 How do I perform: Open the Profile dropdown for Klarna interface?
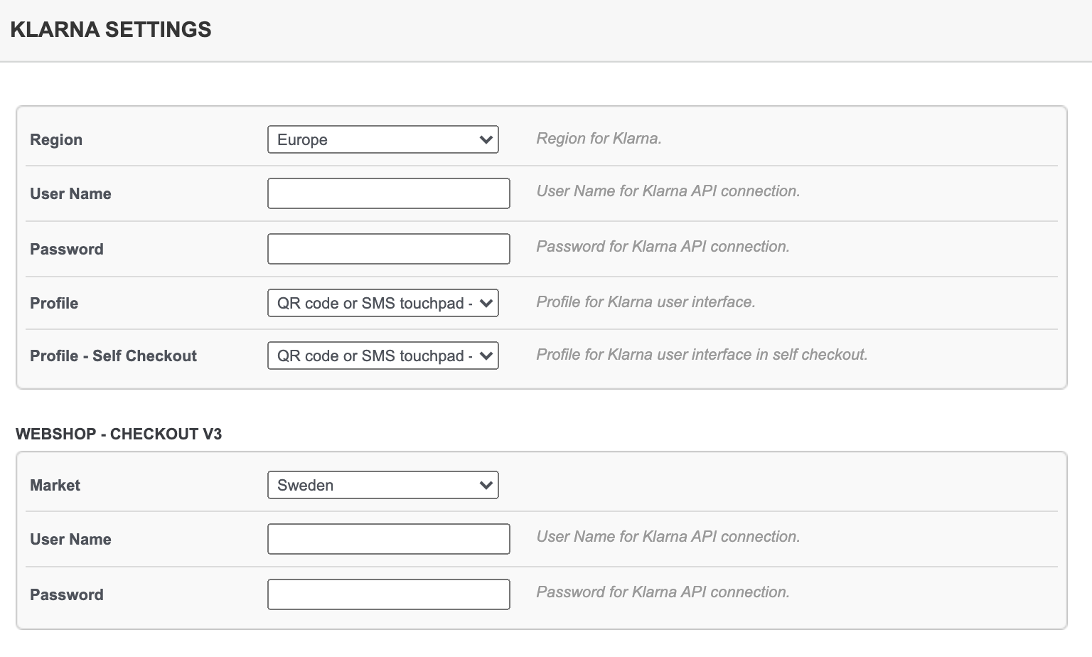coord(383,303)
